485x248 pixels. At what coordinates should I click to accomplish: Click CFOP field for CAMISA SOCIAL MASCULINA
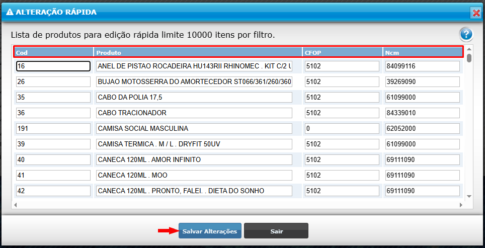(342, 129)
